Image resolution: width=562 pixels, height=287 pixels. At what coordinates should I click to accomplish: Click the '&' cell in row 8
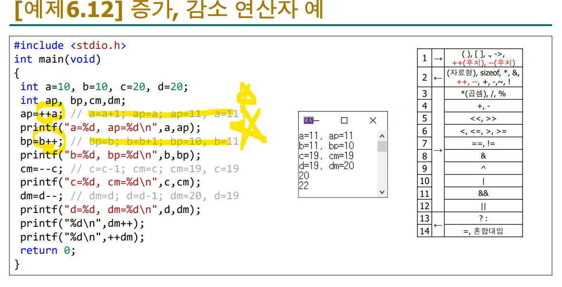(x=483, y=156)
